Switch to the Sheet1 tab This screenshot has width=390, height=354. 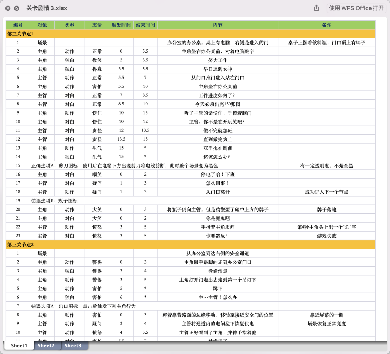click(19, 346)
